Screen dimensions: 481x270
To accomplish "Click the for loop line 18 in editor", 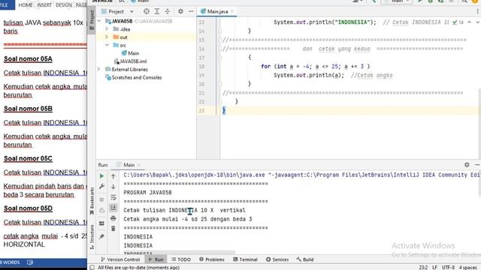I will (316, 67).
